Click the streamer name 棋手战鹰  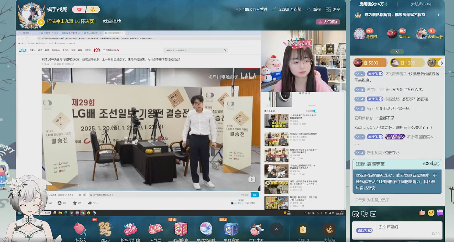pyautogui.click(x=57, y=9)
